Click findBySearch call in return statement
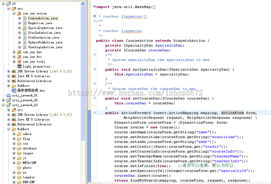The image size is (271, 184). point(144,180)
